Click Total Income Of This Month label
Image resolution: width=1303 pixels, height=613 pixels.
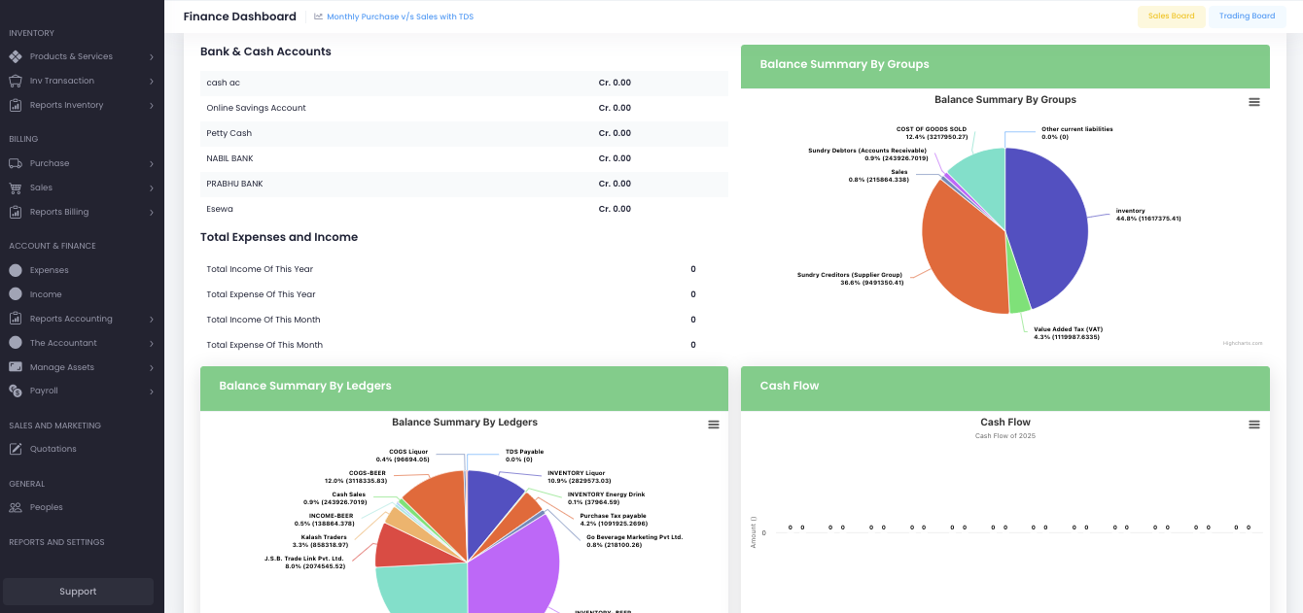pos(264,320)
